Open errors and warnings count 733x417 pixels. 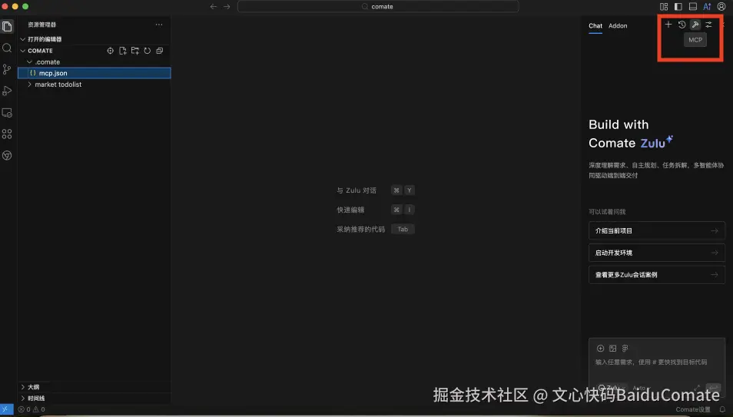click(x=32, y=409)
